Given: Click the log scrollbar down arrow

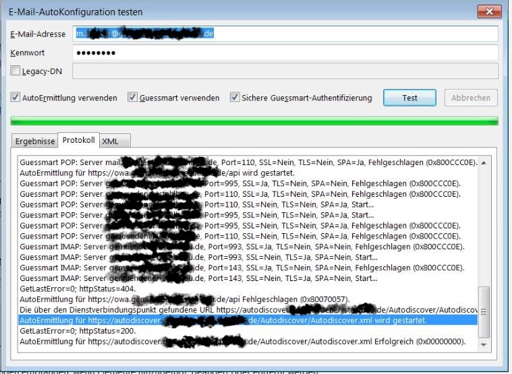Looking at the screenshot, I should point(484,344).
